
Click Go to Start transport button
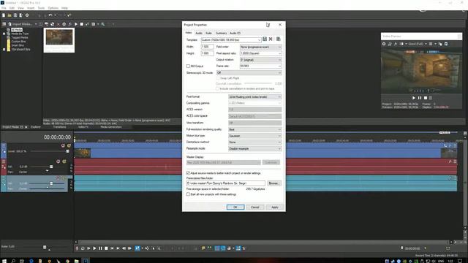[112, 248]
